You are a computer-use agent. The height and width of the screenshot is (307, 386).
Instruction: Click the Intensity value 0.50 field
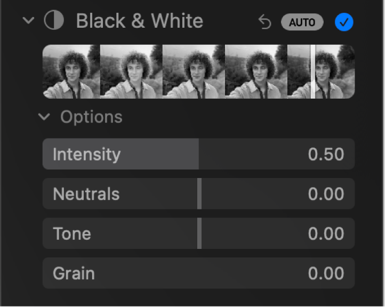point(326,155)
